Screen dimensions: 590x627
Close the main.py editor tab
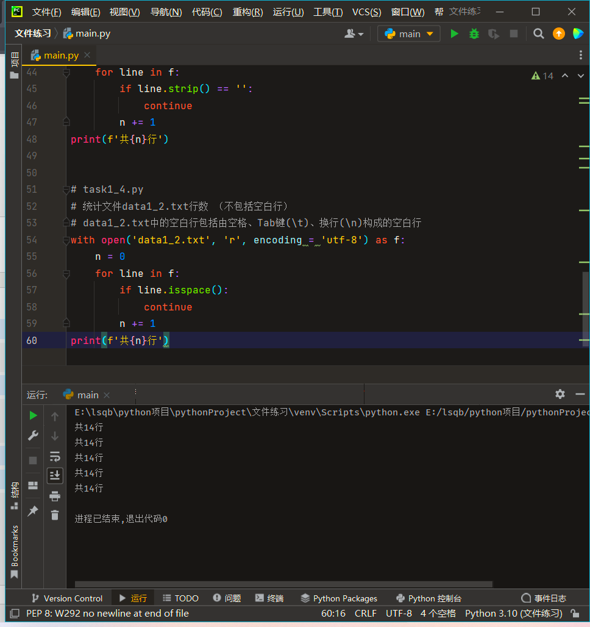(x=87, y=55)
